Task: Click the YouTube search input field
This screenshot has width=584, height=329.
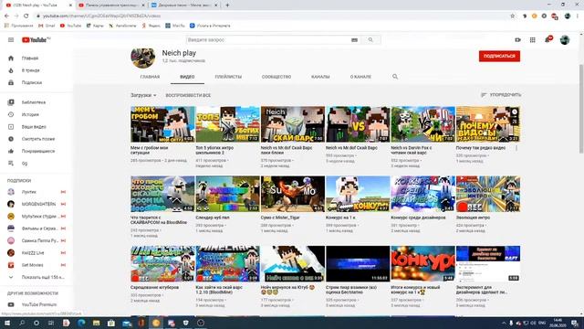Action: (268, 40)
